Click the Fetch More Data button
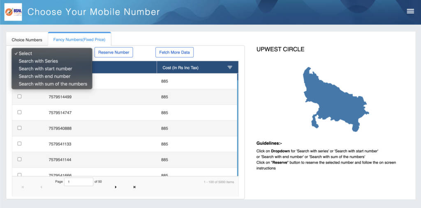The width and height of the screenshot is (421, 208). click(174, 52)
